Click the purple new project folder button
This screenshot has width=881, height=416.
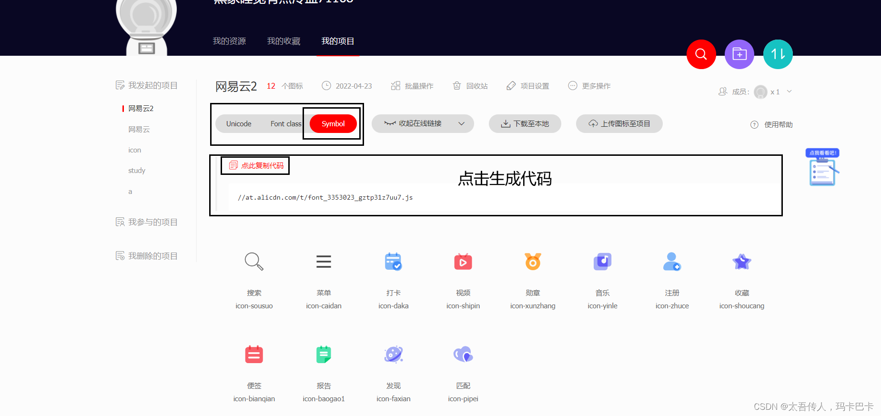(x=739, y=54)
